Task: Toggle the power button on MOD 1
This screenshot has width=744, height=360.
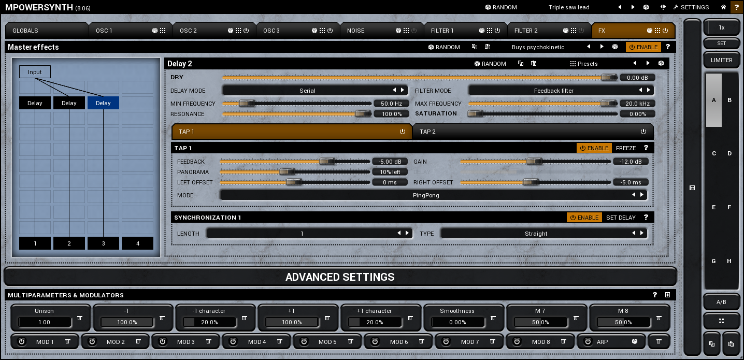Action: pyautogui.click(x=21, y=342)
